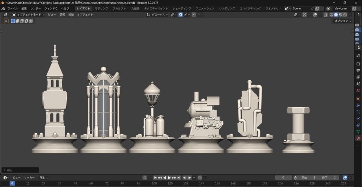Switch to the スカルプト workspace tab
This screenshot has width=362, height=187.
[119, 8]
